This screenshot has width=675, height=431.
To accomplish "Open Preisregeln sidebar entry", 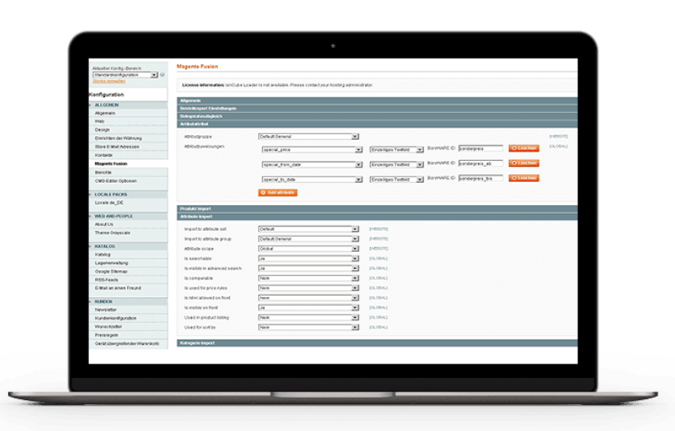I will coord(107,335).
